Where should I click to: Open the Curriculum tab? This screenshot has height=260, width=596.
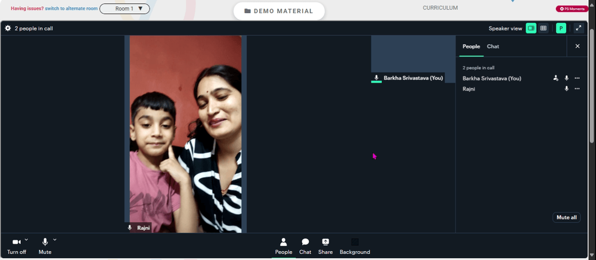coord(440,8)
